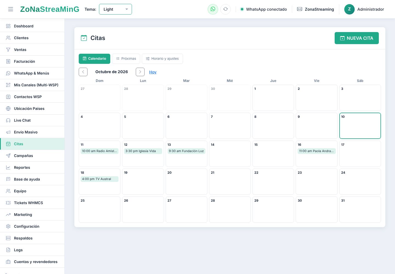Open Base de ayuda in sidebar
Screen dimensions: 395x274
(32, 179)
